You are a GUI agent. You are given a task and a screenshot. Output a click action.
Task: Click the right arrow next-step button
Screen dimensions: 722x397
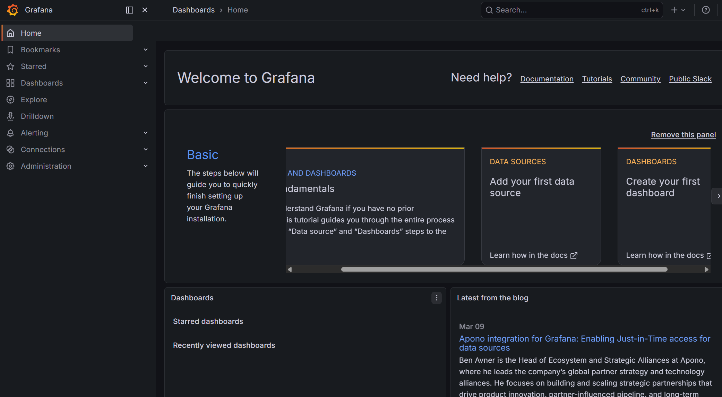tap(718, 196)
